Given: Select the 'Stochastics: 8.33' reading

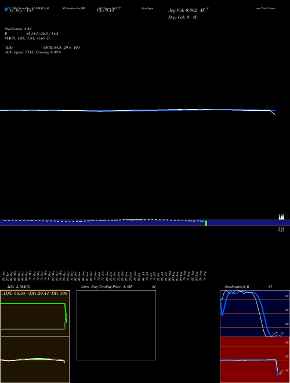Looking at the screenshot, I should [x=18, y=29].
